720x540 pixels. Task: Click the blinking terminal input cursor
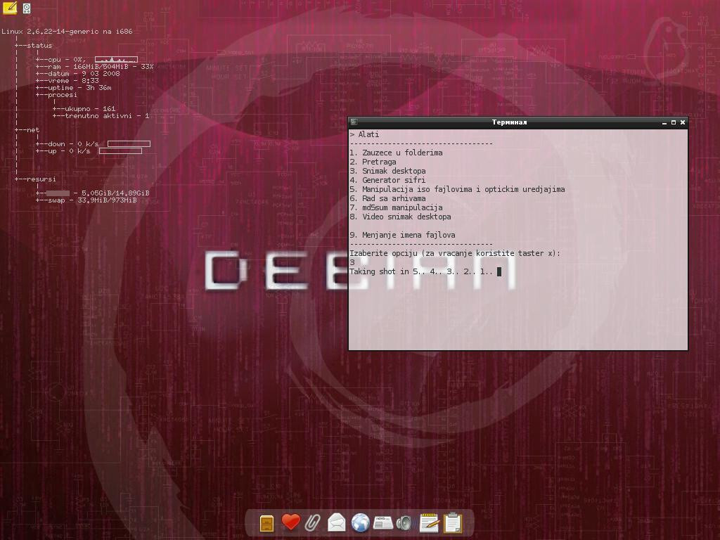[x=499, y=271]
